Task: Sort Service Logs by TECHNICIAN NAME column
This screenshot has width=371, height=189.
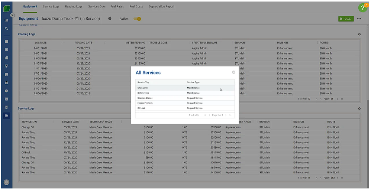Action: [101, 122]
